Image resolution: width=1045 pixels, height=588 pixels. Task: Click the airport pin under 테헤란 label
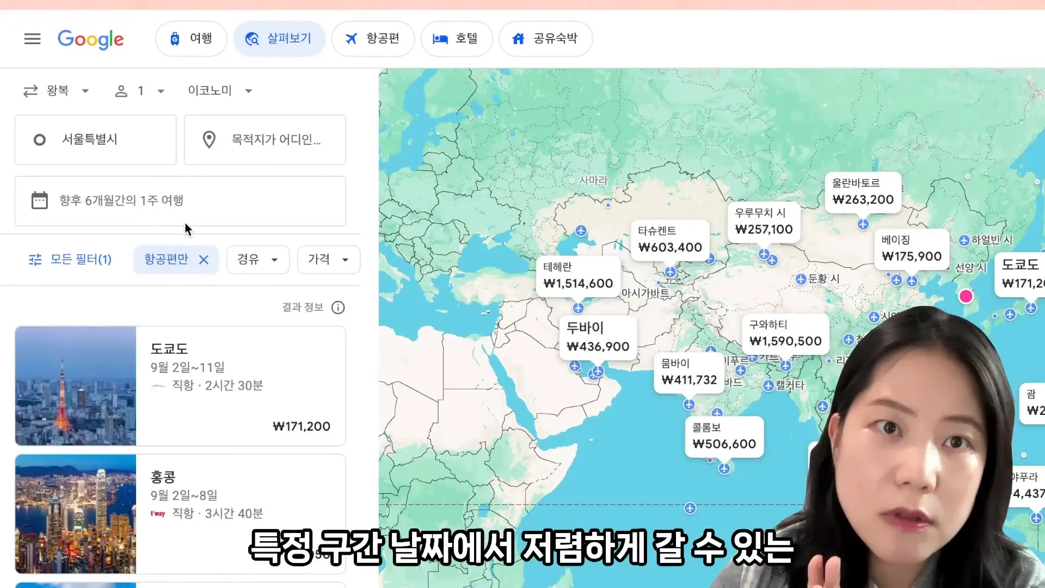[578, 308]
